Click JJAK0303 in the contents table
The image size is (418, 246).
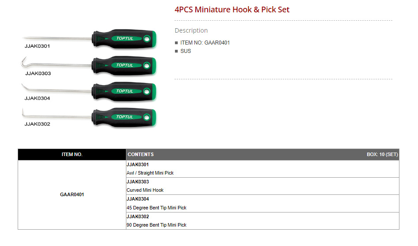click(x=138, y=182)
